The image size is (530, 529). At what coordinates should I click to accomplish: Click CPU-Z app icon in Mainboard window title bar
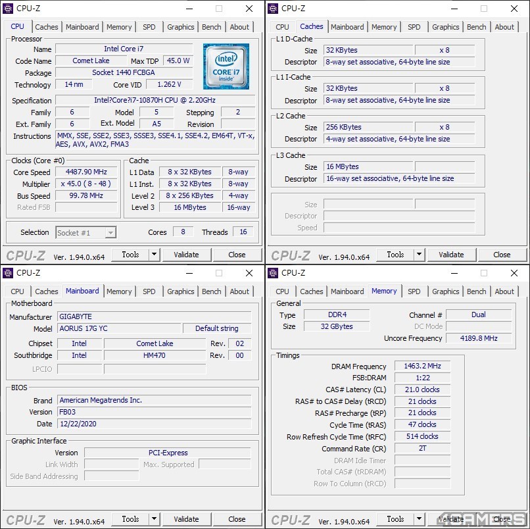point(7,272)
